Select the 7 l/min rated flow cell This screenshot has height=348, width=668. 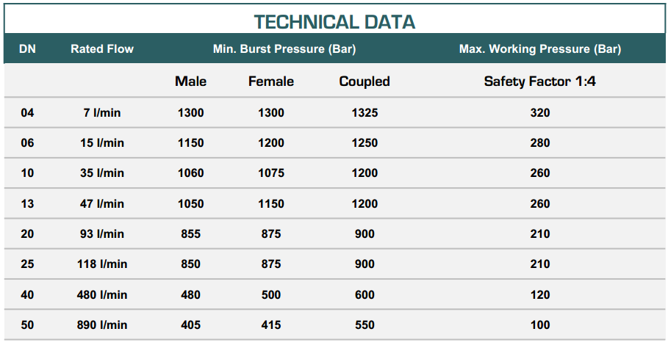[x=102, y=113]
